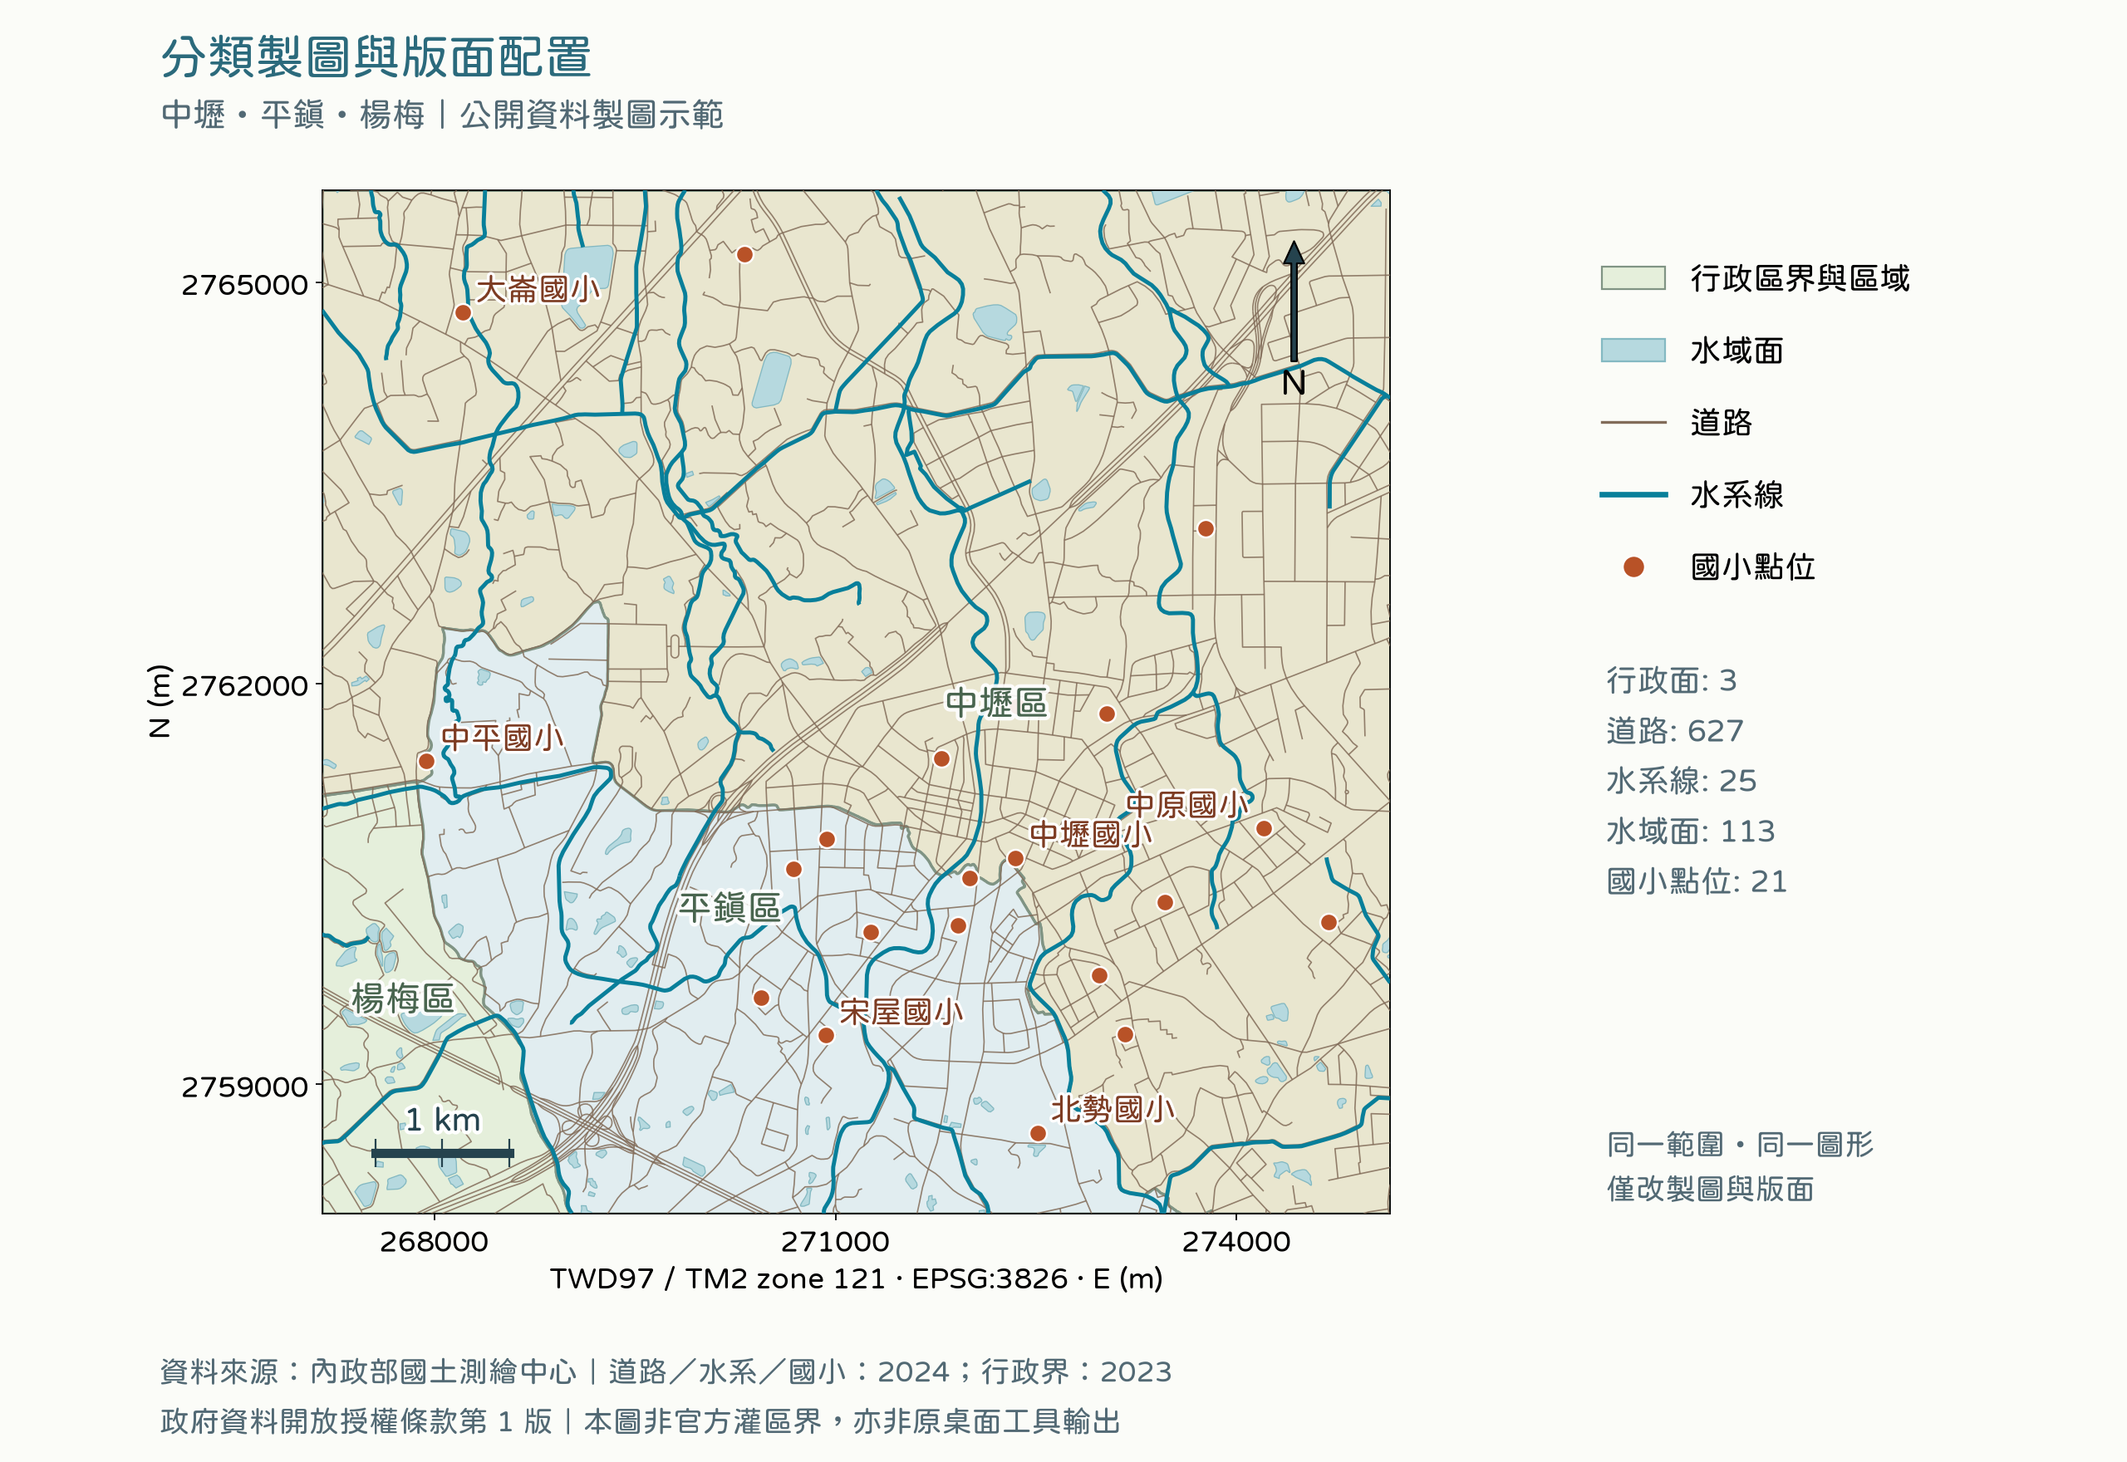The image size is (2127, 1462).
Task: Click the 行政區界與區域 legend text
Action: (x=1800, y=277)
